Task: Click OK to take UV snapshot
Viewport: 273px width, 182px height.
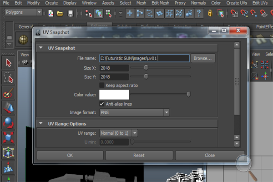Action: [70, 155]
